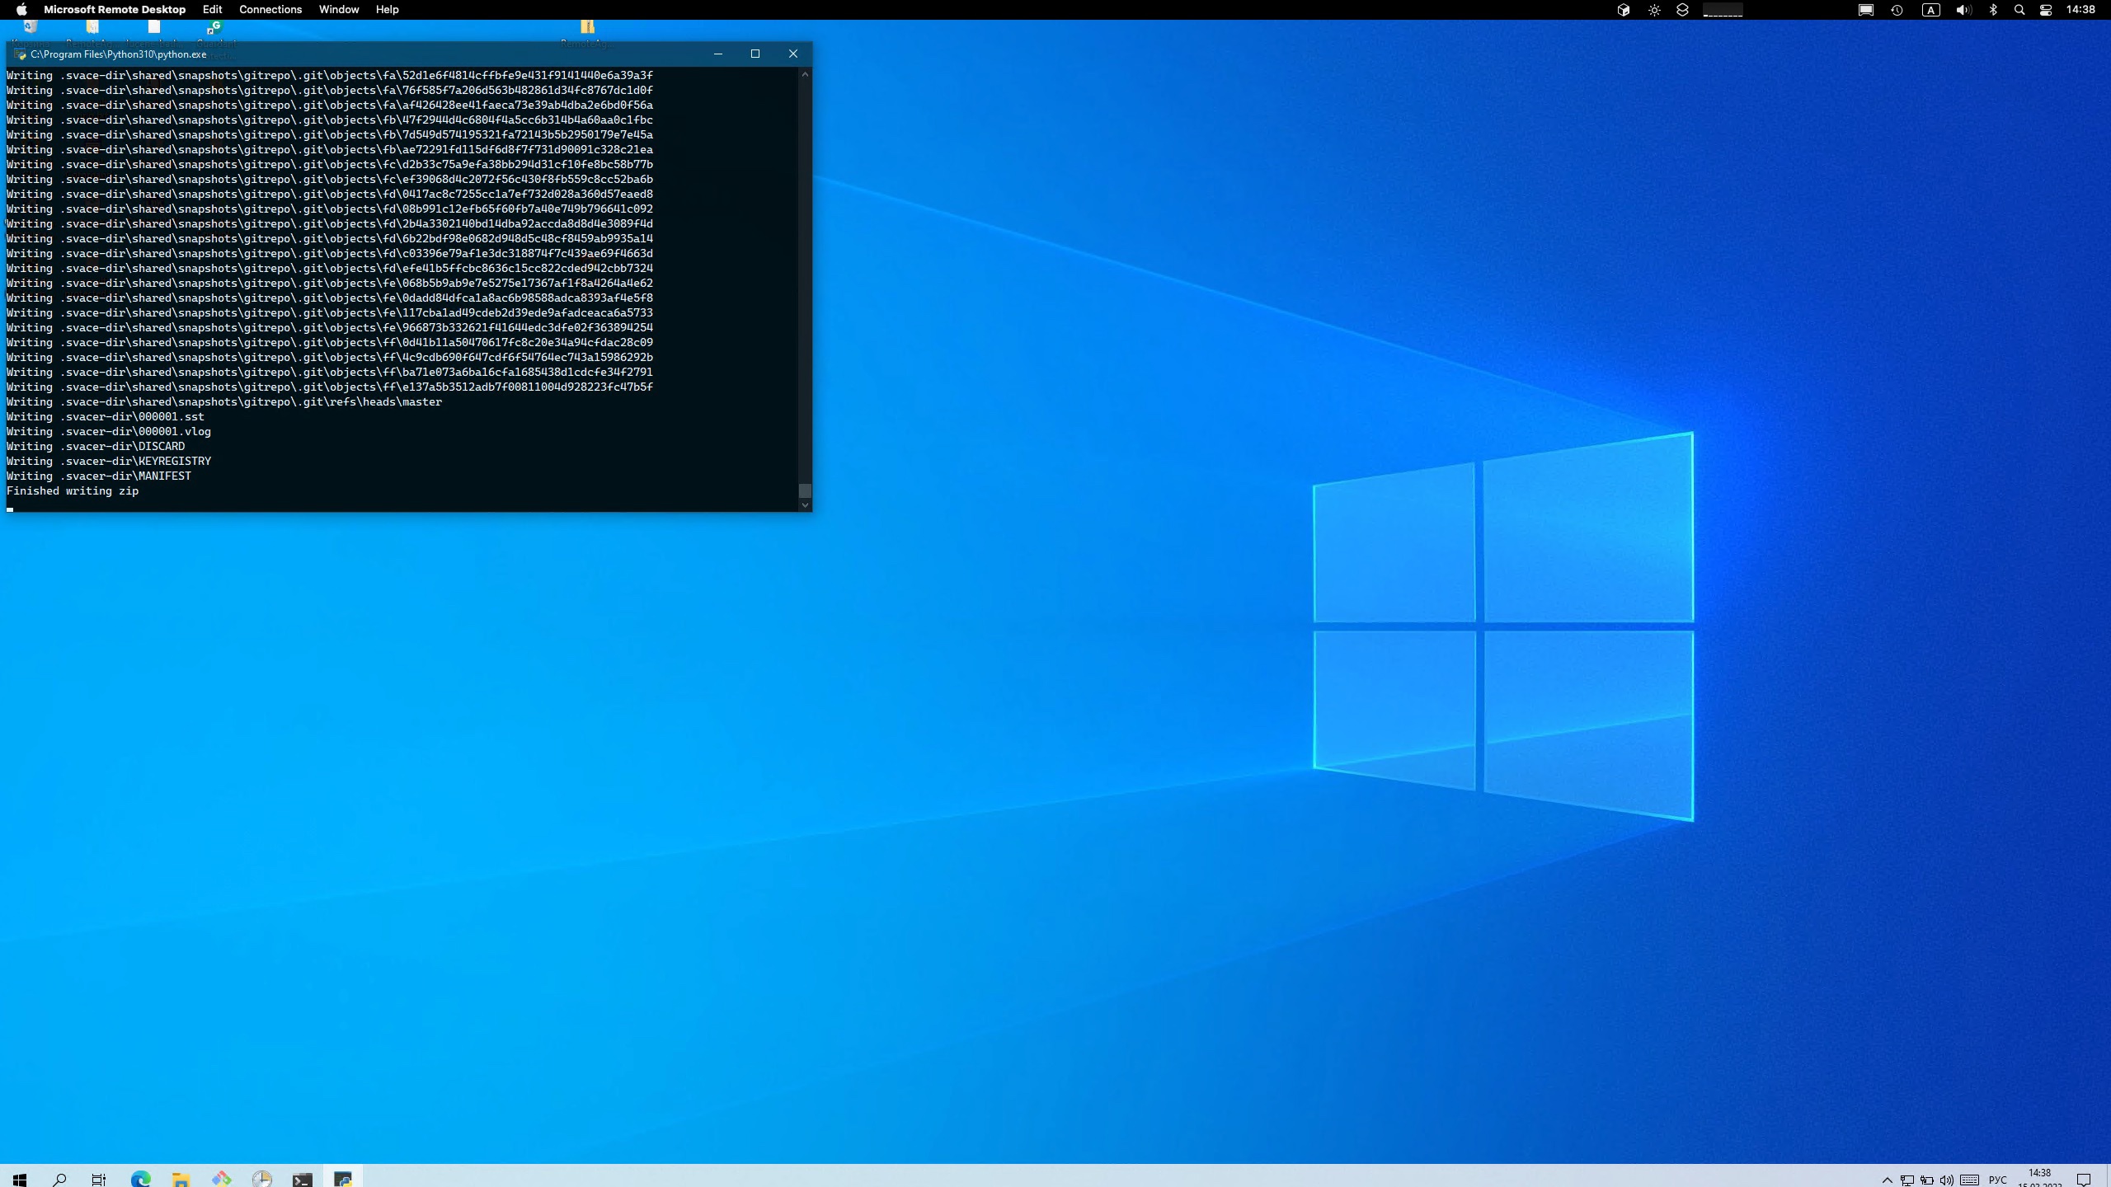
Task: Click 'Writing .svacer-dir\DISCARD' line
Action: coord(96,447)
